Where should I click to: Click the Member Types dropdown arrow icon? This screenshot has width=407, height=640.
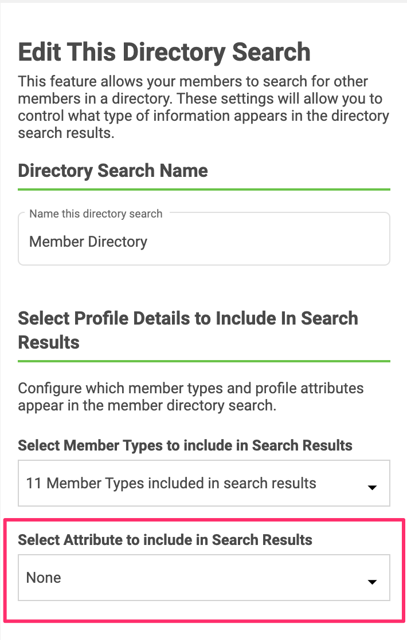(x=372, y=488)
